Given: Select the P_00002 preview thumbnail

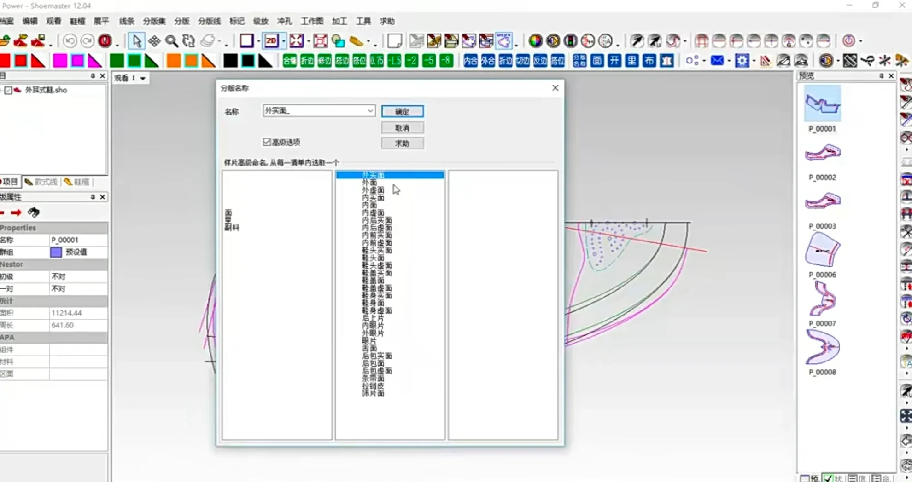Looking at the screenshot, I should (x=823, y=153).
